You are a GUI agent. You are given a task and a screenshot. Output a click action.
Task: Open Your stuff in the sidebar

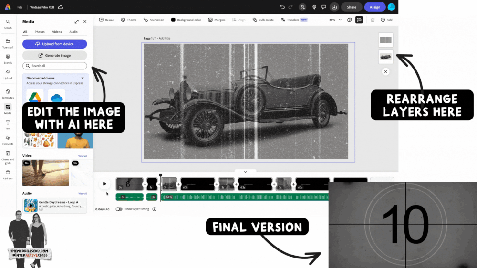point(8,44)
